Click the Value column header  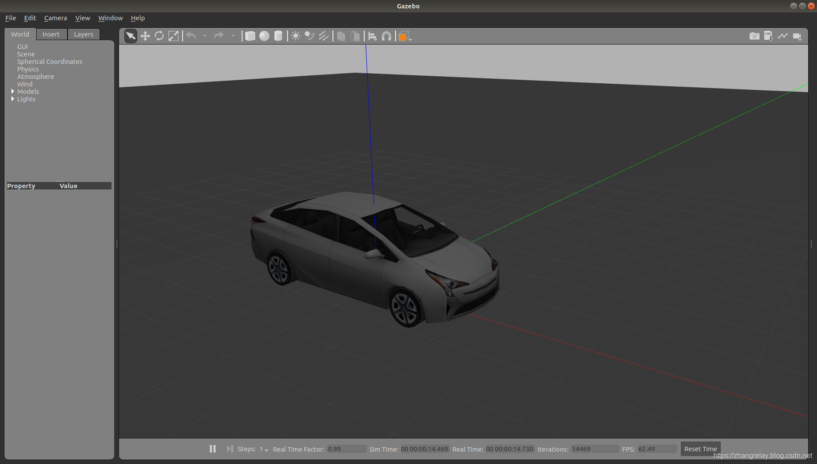pyautogui.click(x=68, y=186)
